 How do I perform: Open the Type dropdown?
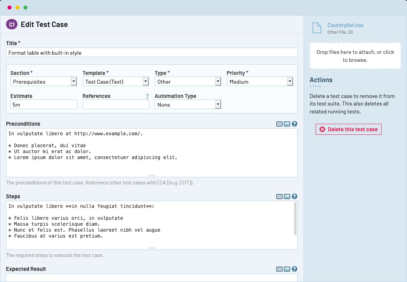[218, 81]
